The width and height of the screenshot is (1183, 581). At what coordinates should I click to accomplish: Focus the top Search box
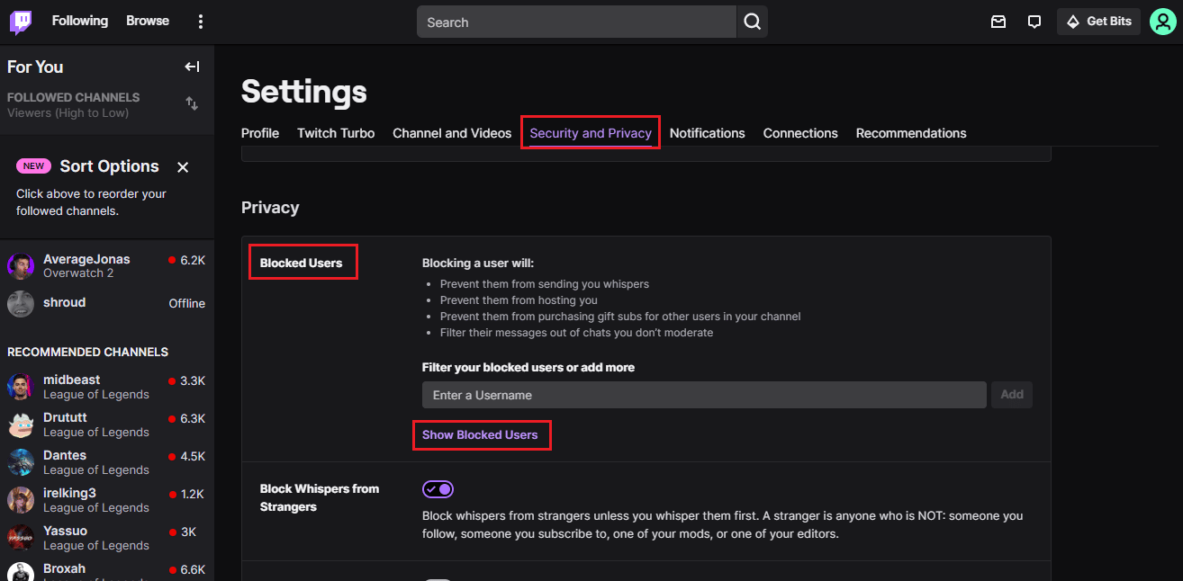point(576,22)
